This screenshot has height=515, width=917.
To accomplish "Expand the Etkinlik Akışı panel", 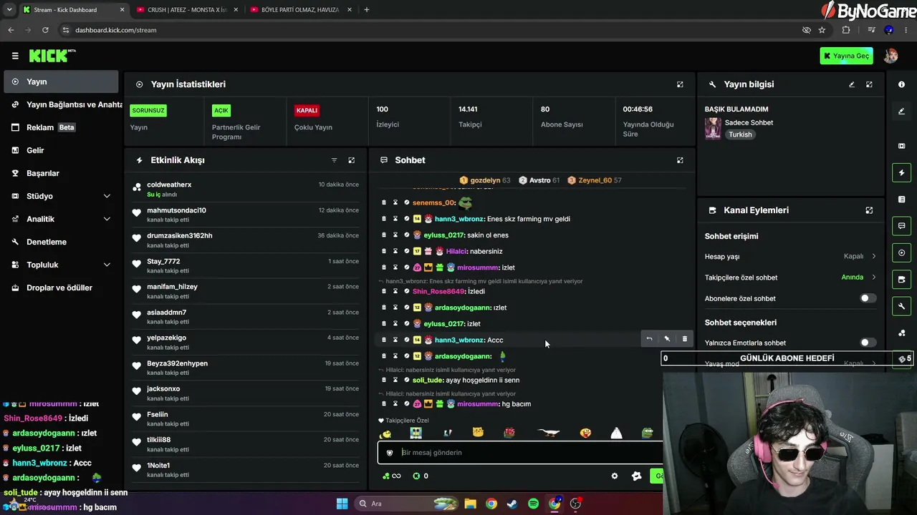I will point(351,160).
